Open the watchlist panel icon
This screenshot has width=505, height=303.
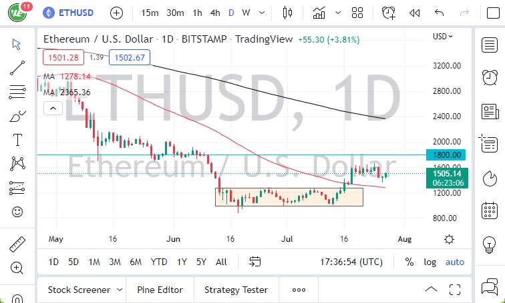coord(489,45)
